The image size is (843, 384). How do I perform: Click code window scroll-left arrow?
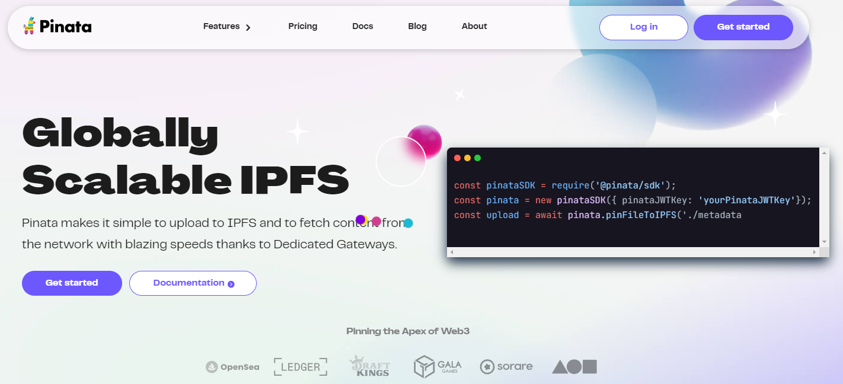click(x=452, y=252)
